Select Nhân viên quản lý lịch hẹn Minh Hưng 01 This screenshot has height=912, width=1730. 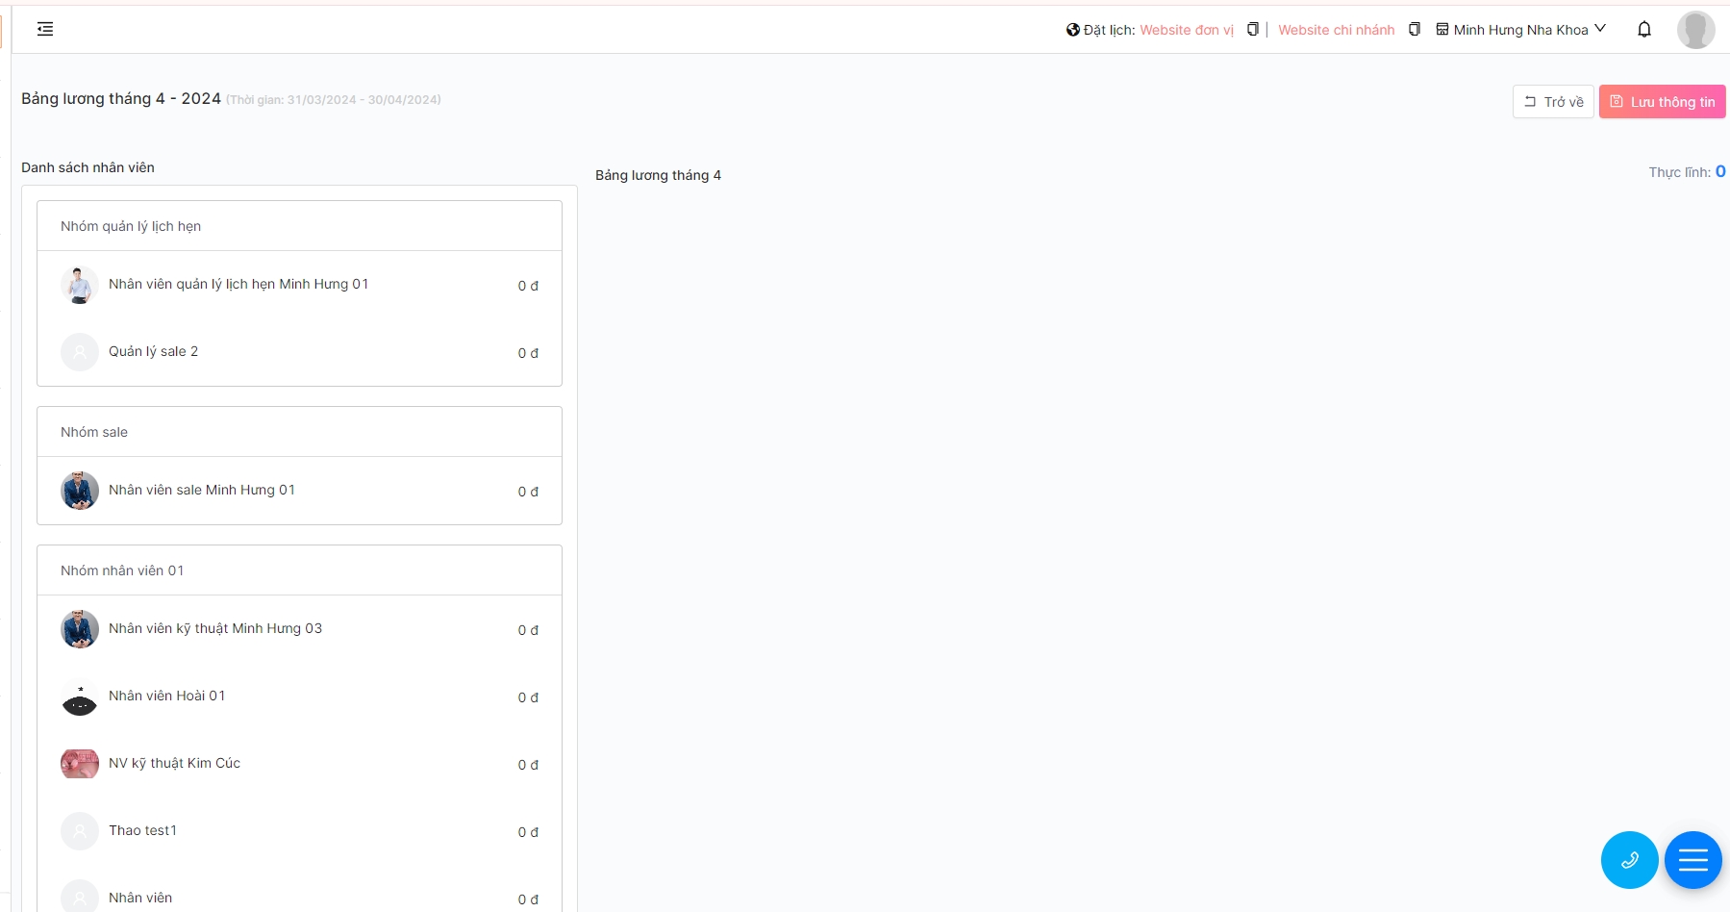tap(238, 285)
